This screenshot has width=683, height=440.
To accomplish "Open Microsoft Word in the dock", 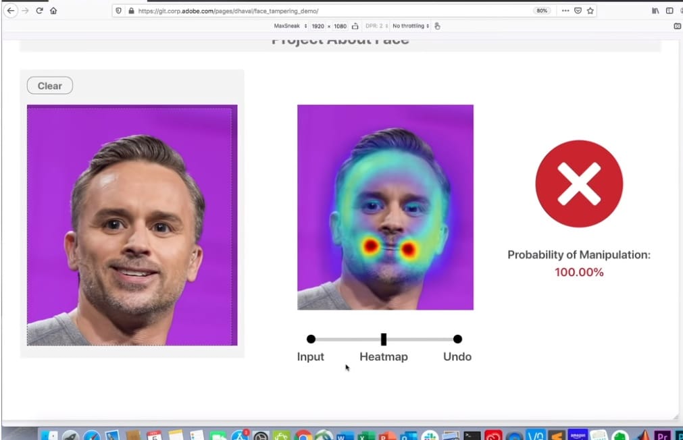I will [x=345, y=435].
